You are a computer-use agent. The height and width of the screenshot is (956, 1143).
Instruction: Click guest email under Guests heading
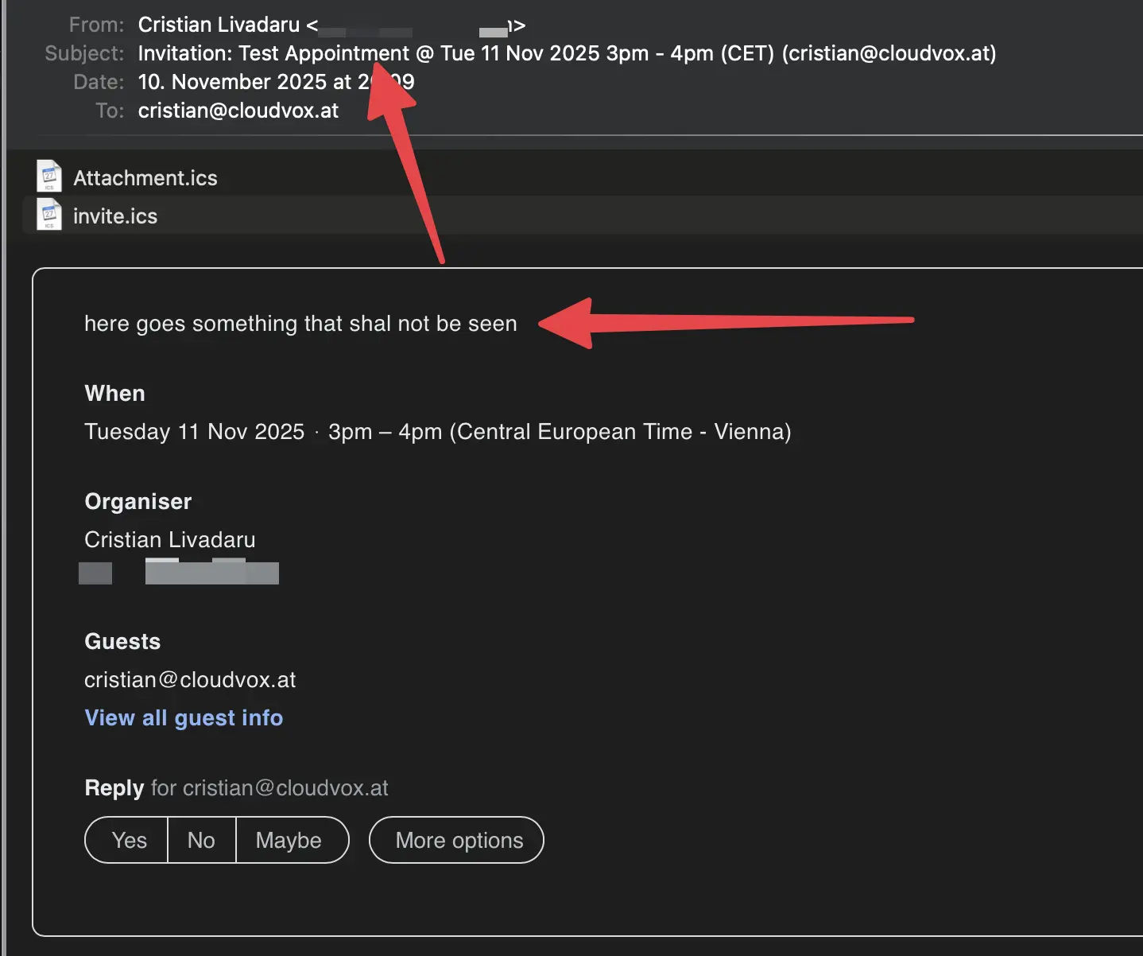(x=190, y=680)
